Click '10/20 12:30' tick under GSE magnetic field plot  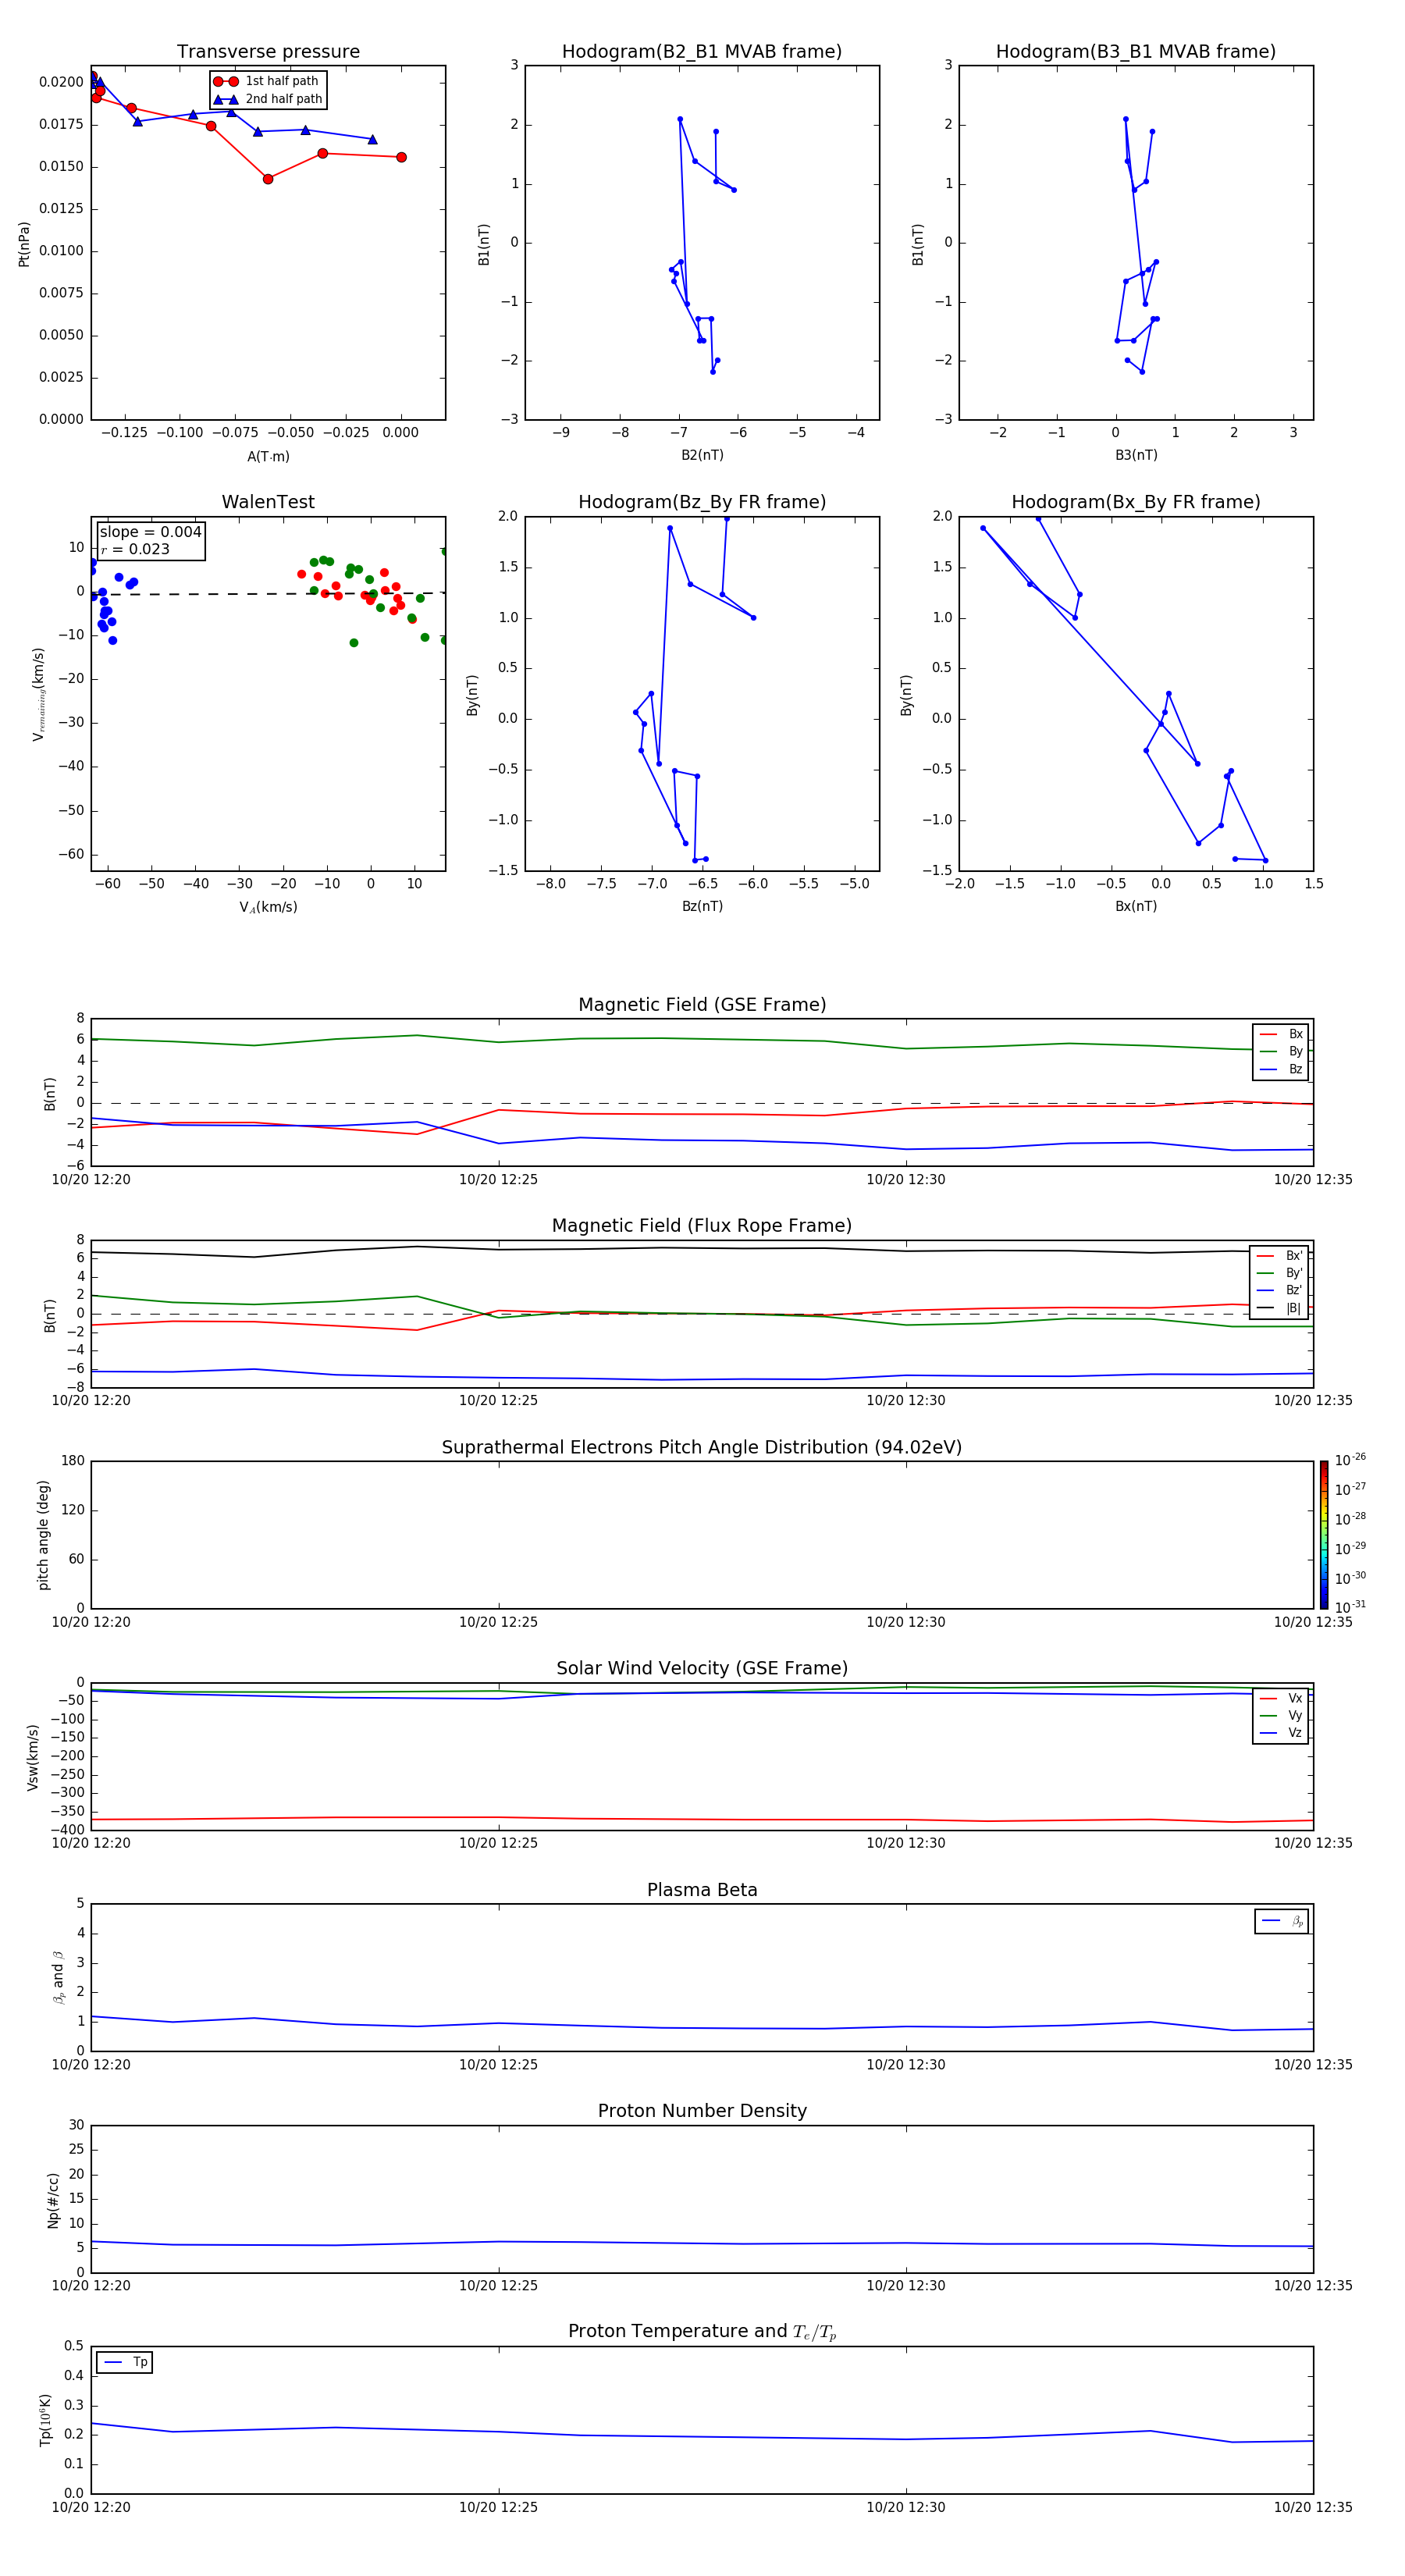(x=906, y=1179)
